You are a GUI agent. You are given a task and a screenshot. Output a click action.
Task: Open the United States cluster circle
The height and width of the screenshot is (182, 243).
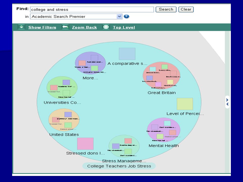[x=64, y=120]
